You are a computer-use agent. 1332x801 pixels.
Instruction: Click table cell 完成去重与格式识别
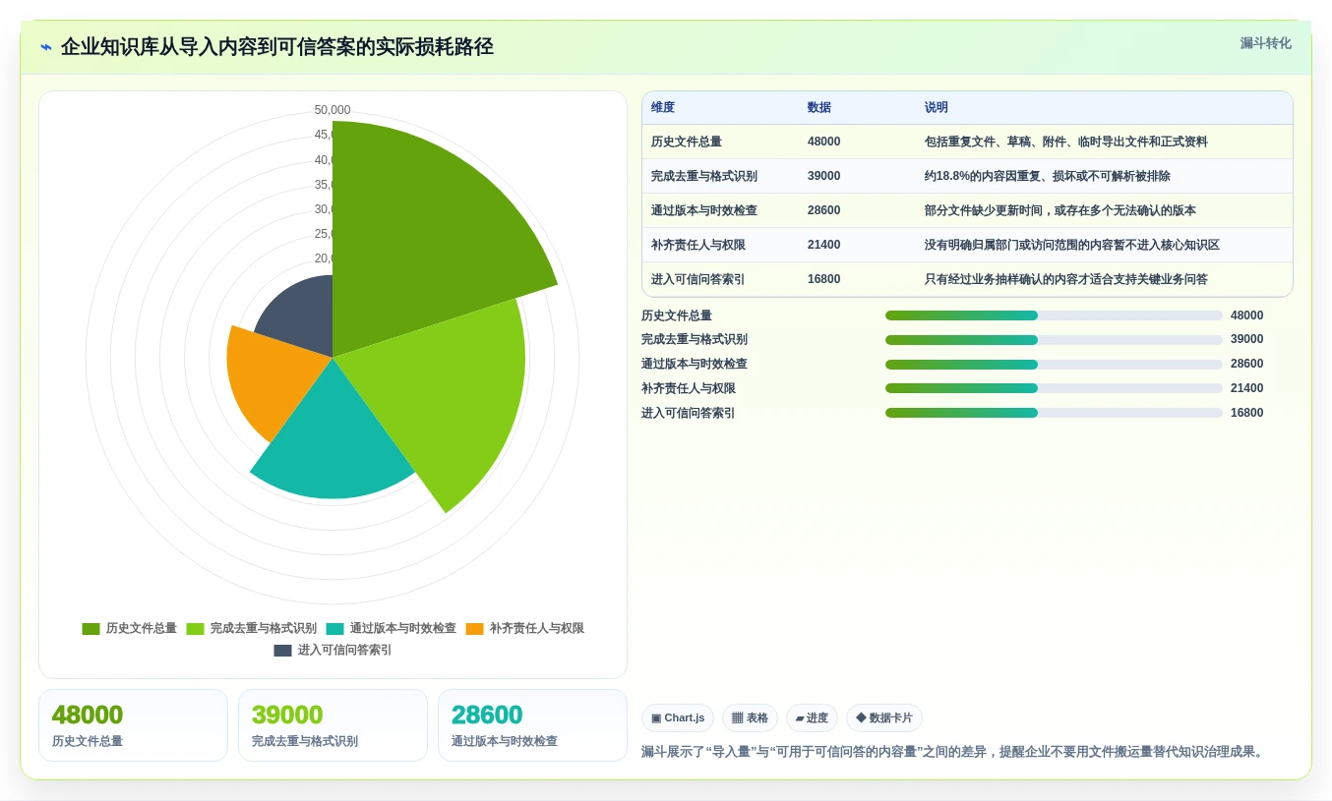[704, 177]
